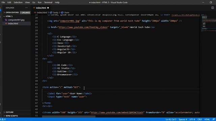
Task: Open the youtube.com/feed/my_videos link in code
Action: pos(83,27)
